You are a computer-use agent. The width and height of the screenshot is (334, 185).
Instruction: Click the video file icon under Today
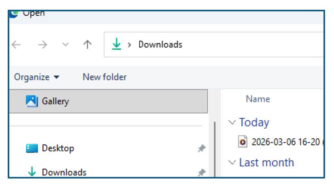tap(243, 142)
